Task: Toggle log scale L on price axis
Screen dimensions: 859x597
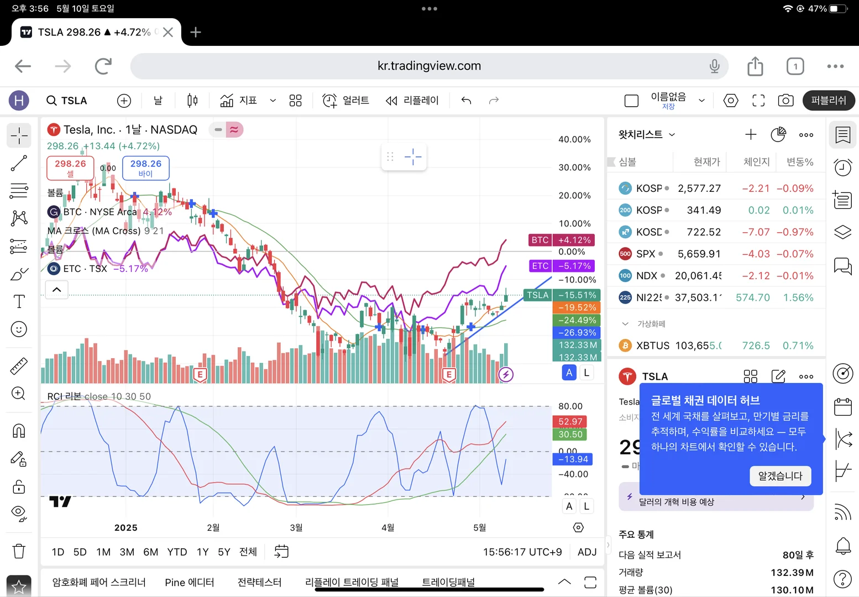Action: (586, 373)
